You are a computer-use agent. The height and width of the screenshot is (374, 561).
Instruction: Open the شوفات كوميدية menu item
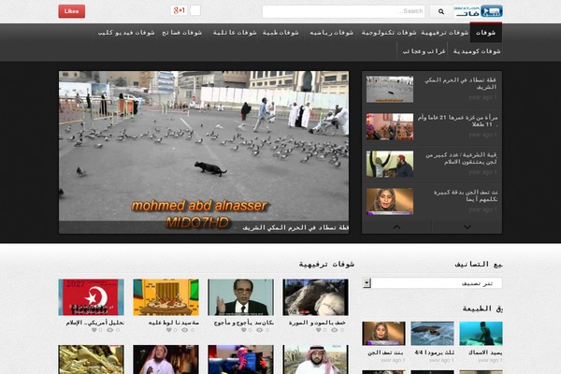click(477, 51)
